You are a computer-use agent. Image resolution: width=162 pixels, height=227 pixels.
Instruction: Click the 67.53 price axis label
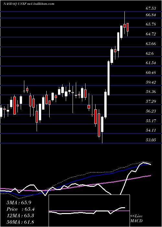[151, 8]
